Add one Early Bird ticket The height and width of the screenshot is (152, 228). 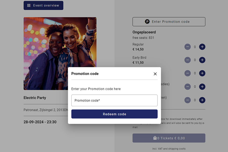(202, 60)
